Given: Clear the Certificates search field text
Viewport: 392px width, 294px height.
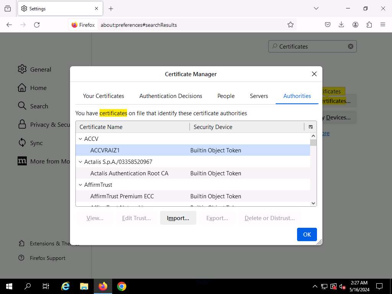Looking at the screenshot, I should [350, 46].
